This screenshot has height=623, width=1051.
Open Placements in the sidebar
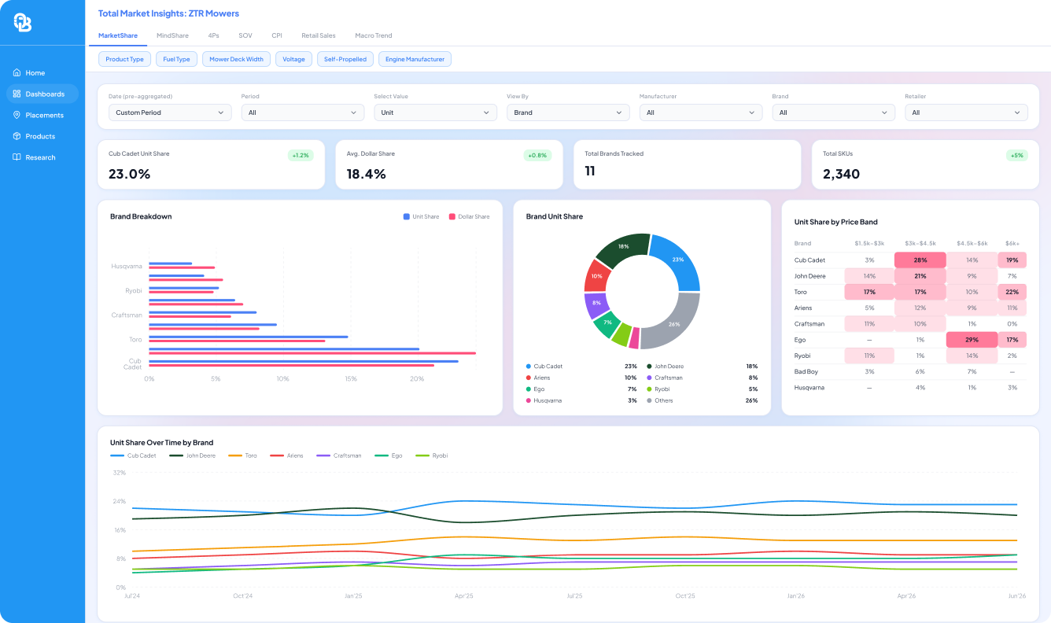(42, 115)
